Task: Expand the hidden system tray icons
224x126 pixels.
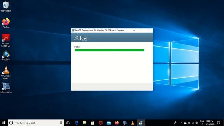Action: pyautogui.click(x=181, y=123)
